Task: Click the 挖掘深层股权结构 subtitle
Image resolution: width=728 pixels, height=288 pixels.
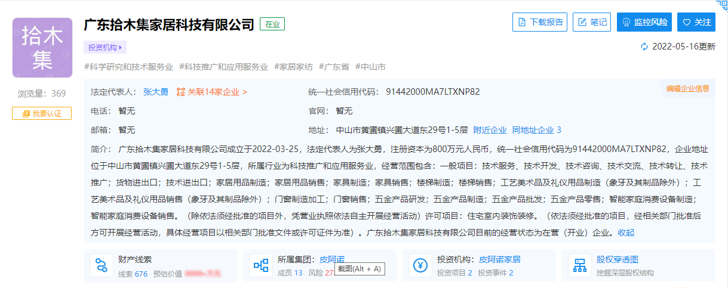Action: pos(625,273)
